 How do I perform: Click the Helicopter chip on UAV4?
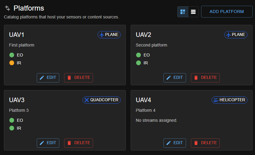pyautogui.click(x=229, y=100)
